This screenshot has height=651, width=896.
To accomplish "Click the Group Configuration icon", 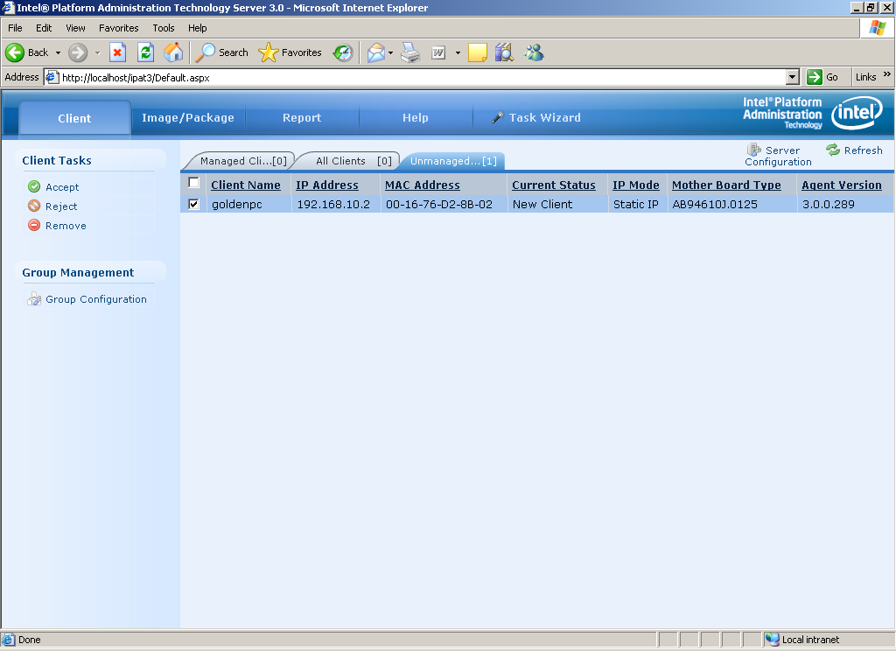I will point(34,299).
